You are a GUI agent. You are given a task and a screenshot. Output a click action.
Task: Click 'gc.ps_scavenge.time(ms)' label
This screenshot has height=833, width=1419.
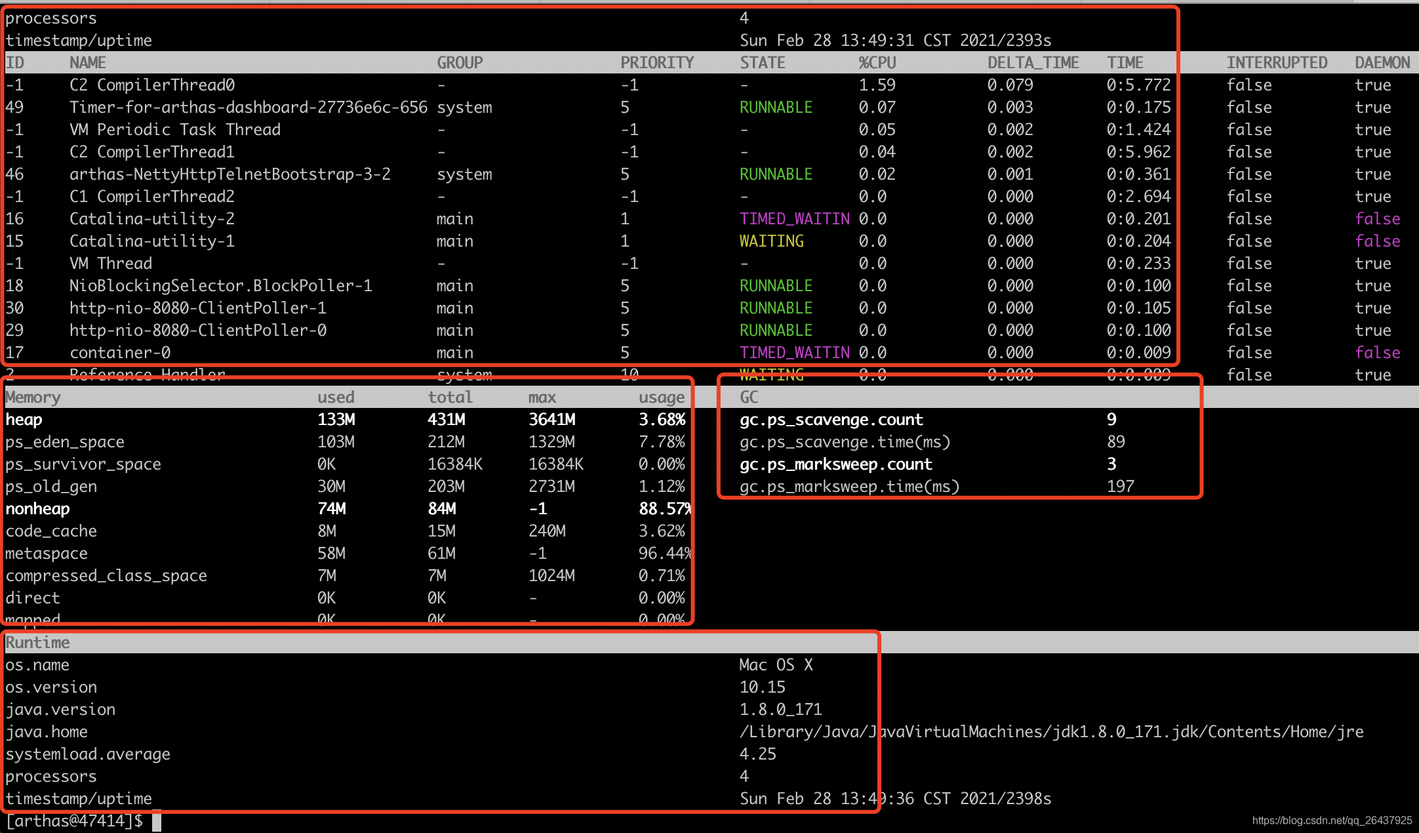[x=845, y=442]
